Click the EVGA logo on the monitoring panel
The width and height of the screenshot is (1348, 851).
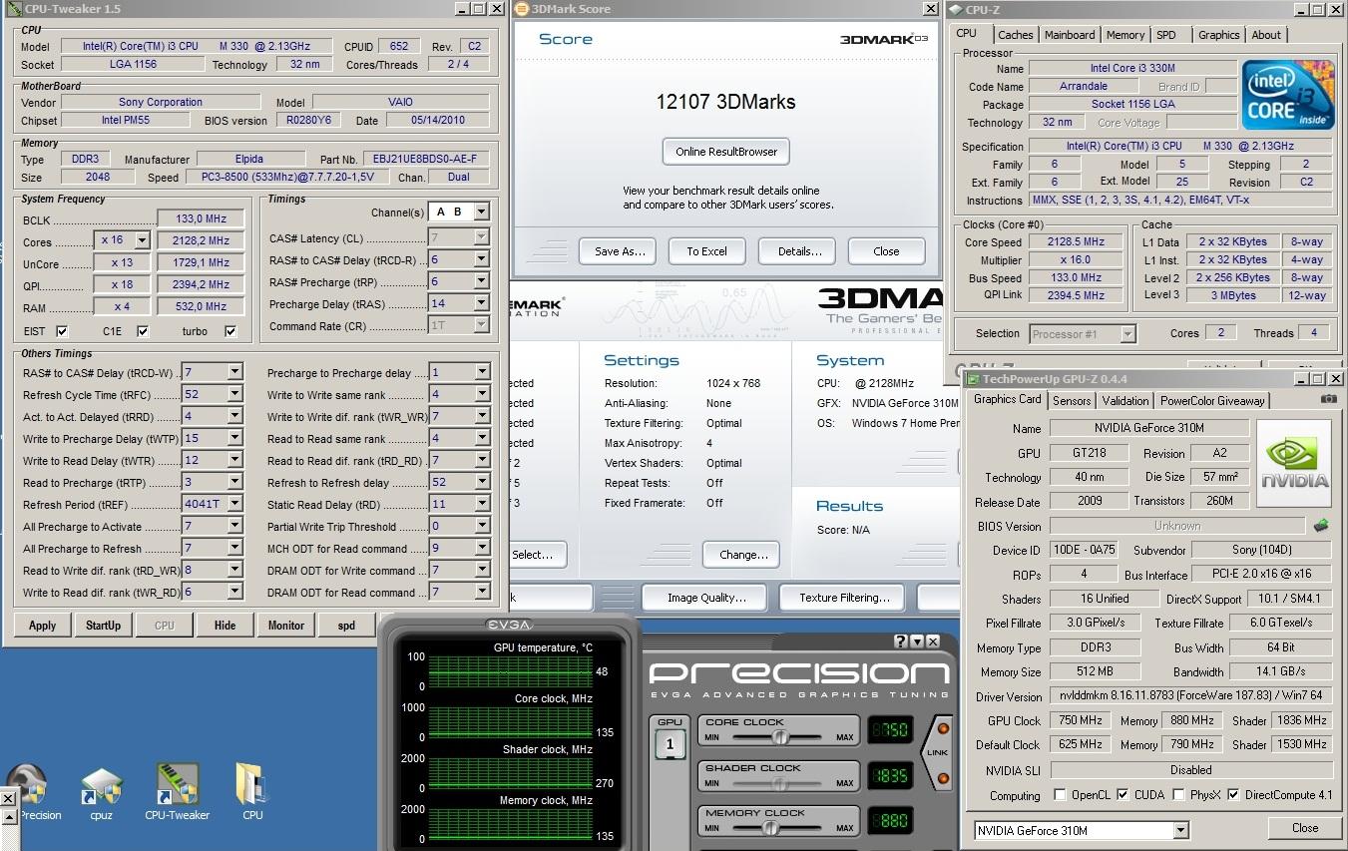(509, 626)
